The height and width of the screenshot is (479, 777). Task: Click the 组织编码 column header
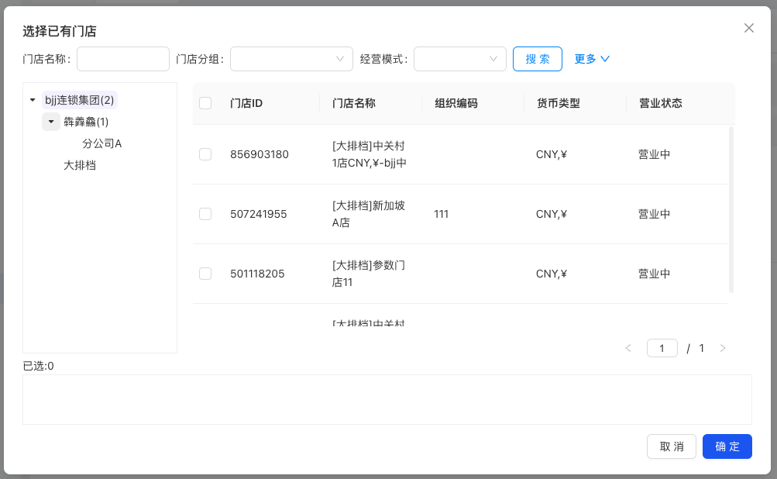456,103
